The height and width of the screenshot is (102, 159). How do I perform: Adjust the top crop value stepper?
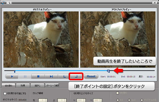pyautogui.click(x=65, y=100)
